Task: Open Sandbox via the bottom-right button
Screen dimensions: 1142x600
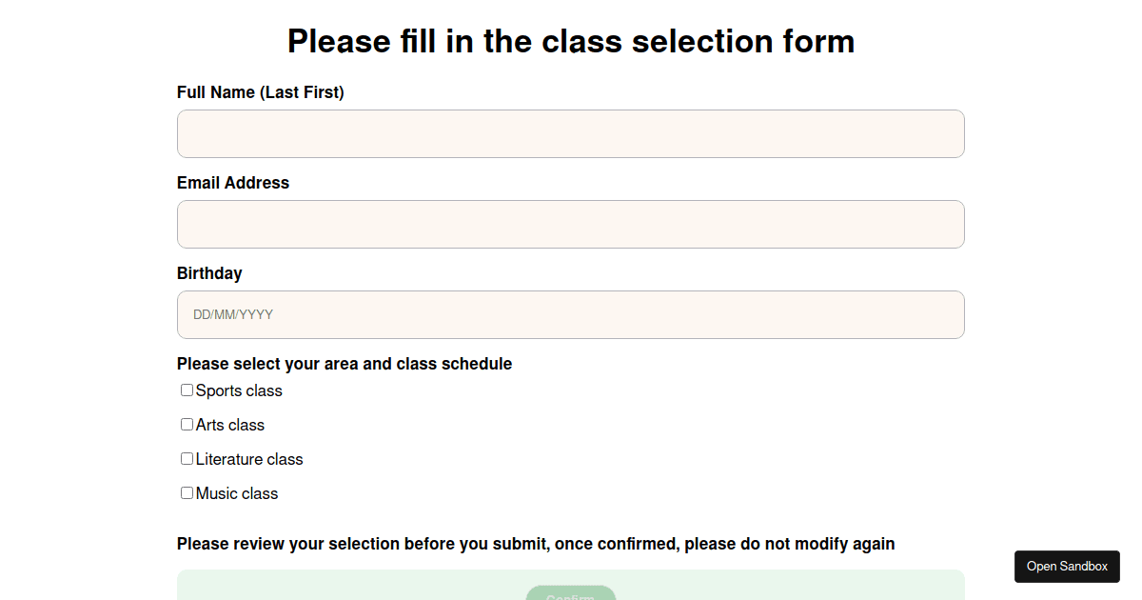Action: point(1067,567)
